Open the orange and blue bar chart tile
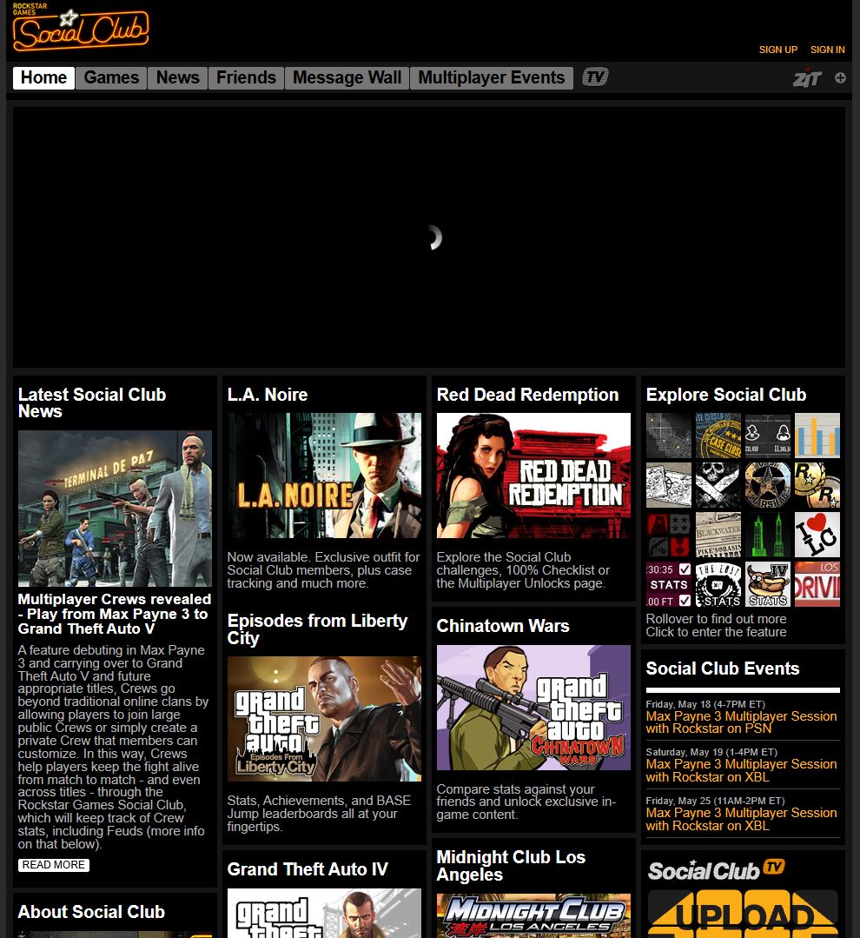 pos(817,436)
